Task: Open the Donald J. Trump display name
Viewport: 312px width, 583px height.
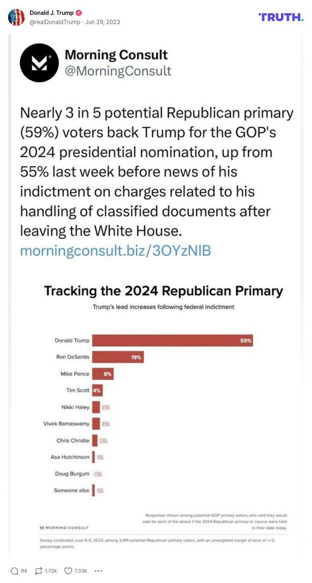Action: pyautogui.click(x=51, y=13)
